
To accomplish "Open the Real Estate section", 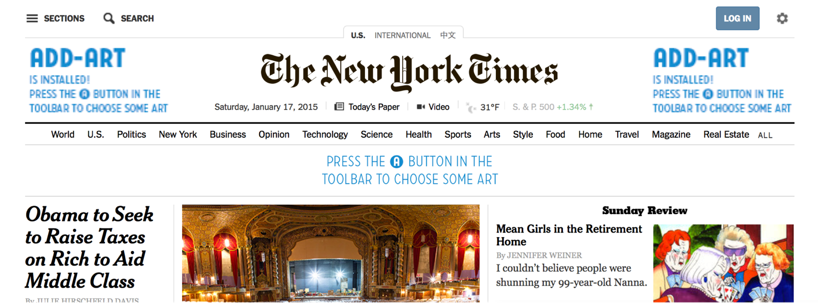I will pos(726,134).
